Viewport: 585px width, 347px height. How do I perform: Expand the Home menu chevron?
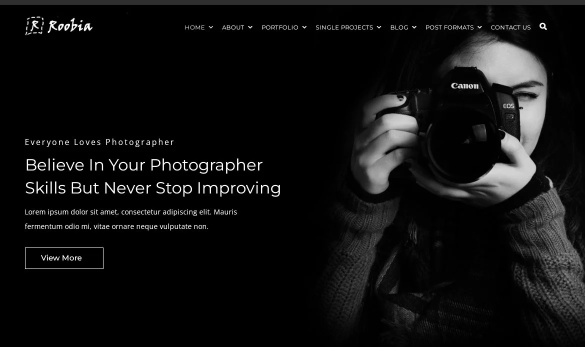[211, 27]
